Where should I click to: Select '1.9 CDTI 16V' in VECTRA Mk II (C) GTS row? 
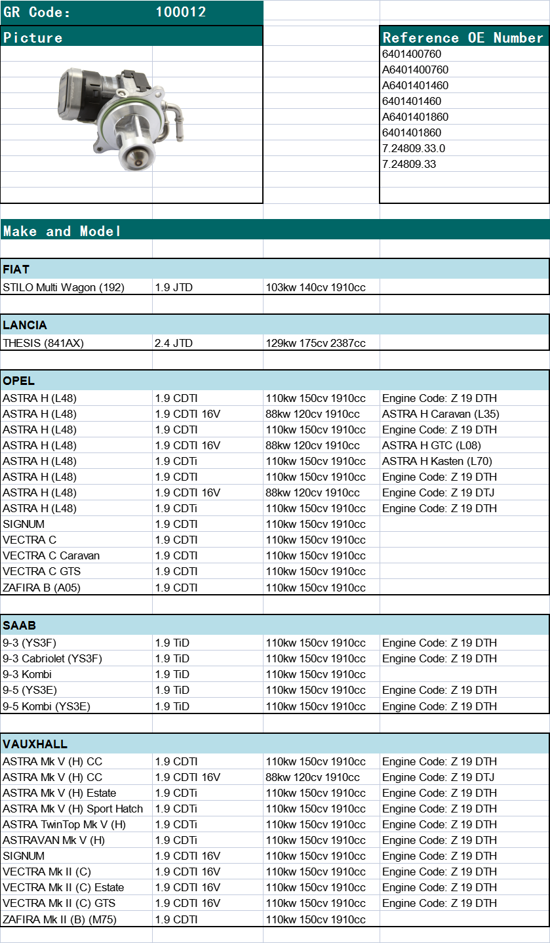[x=187, y=903]
